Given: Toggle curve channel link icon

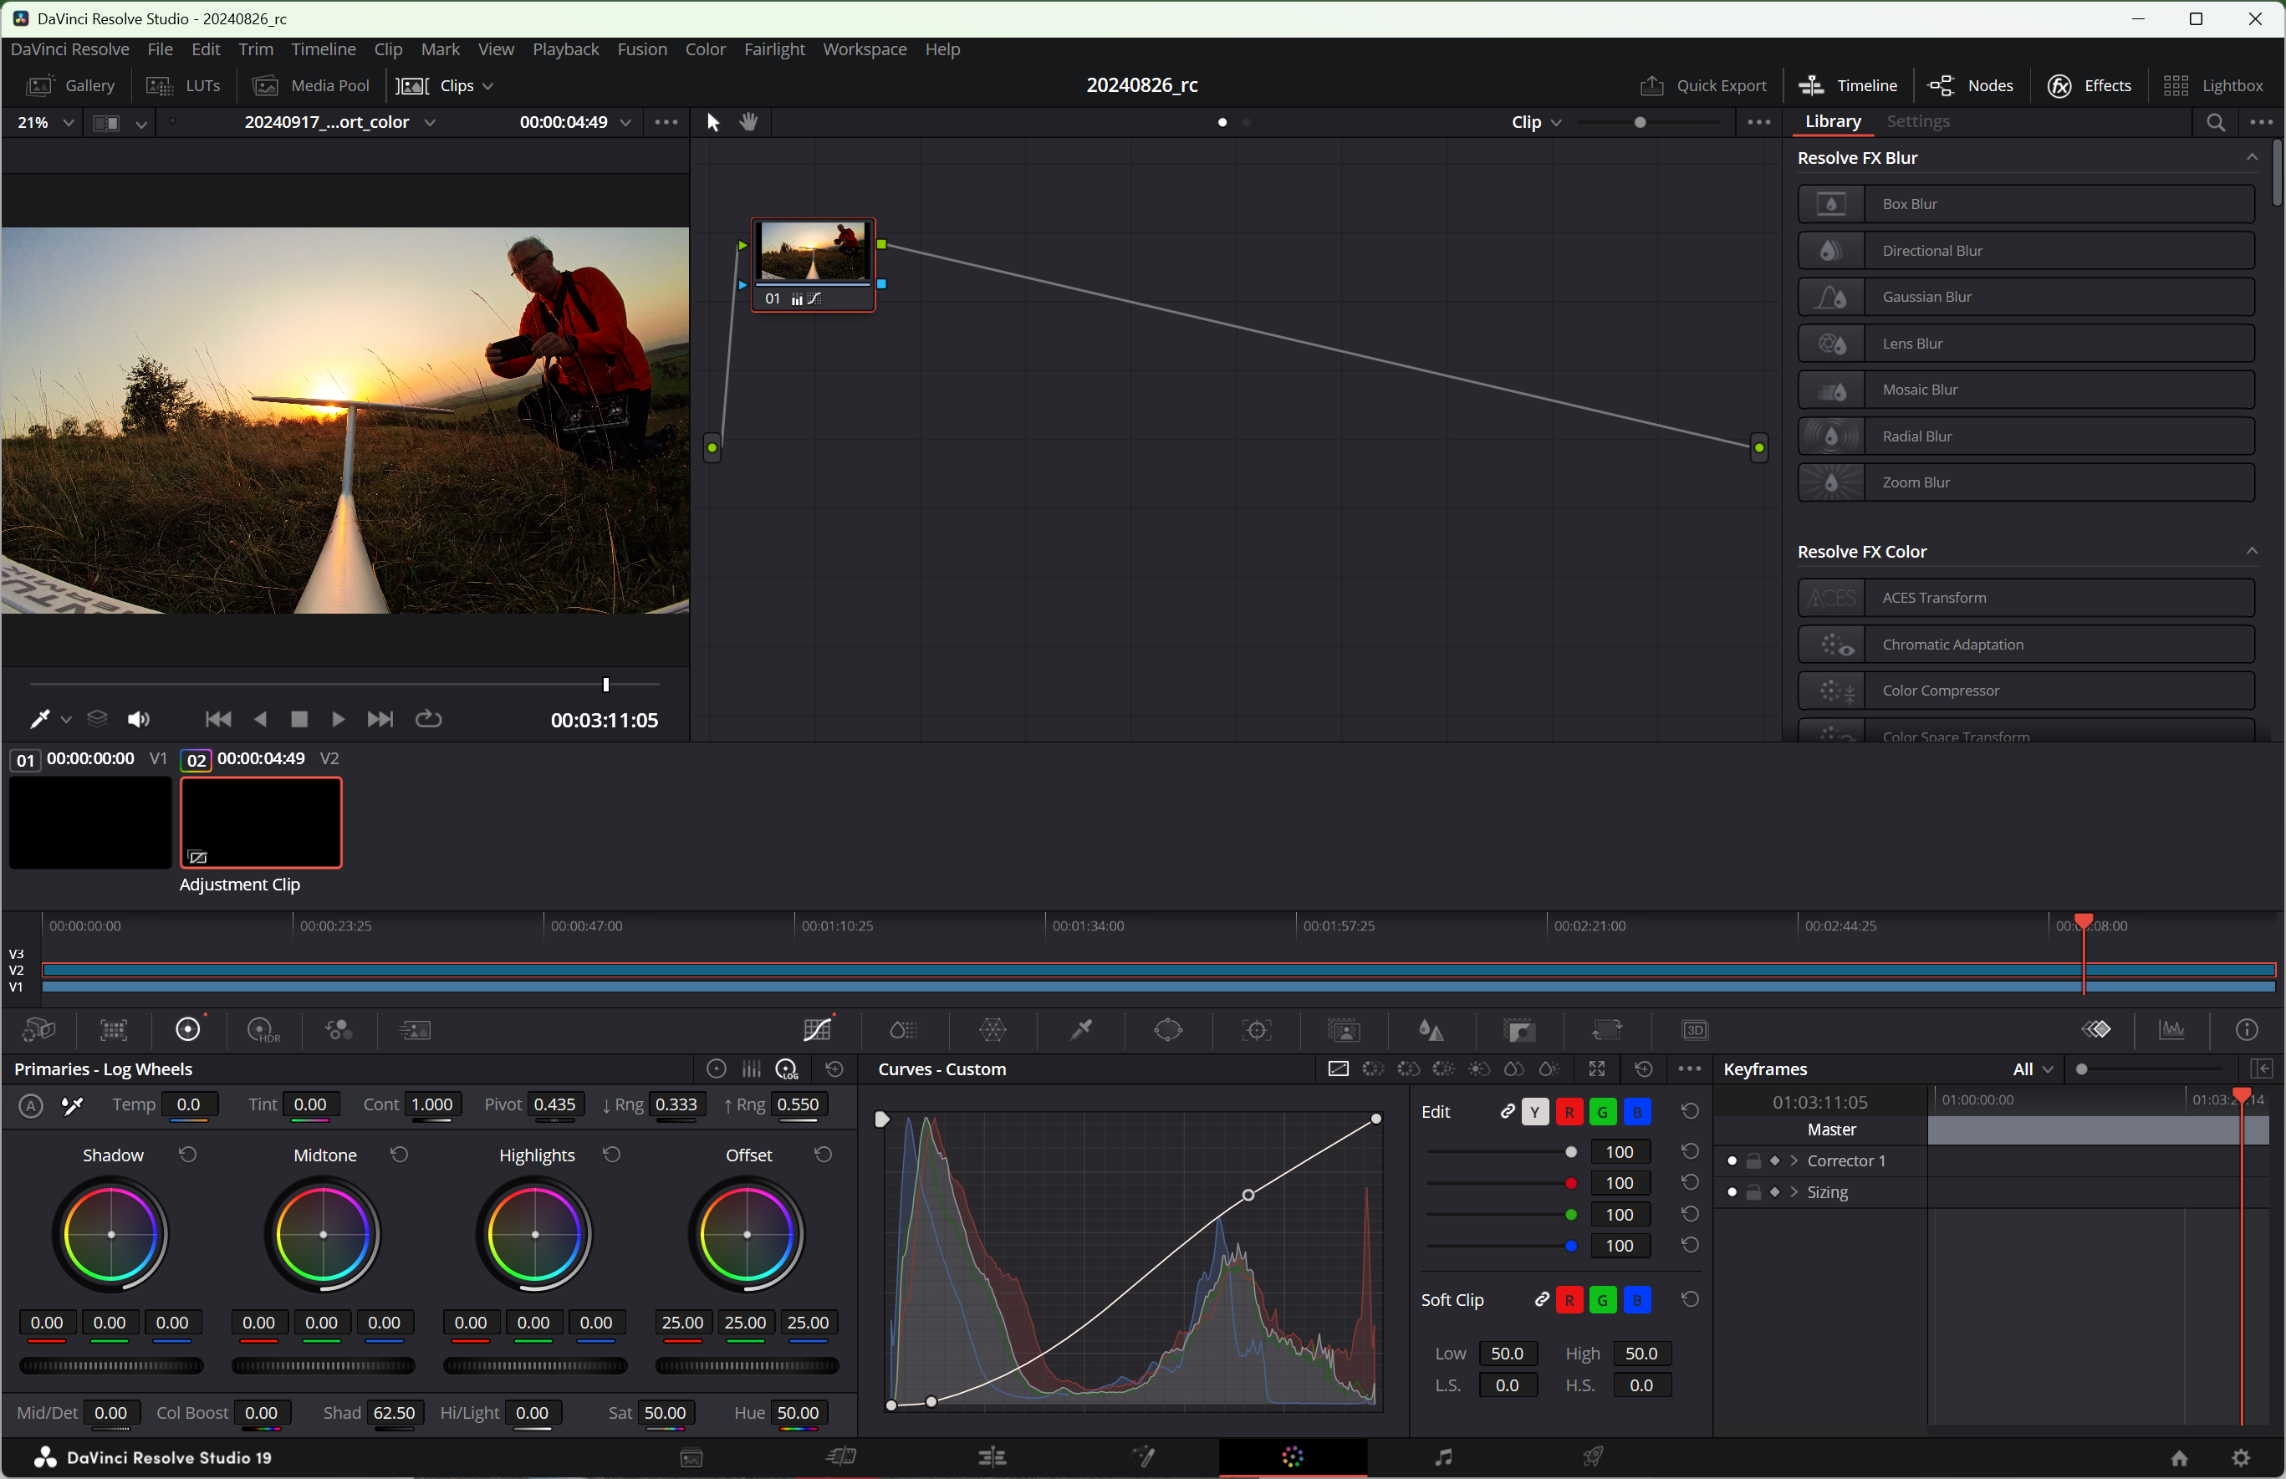Looking at the screenshot, I should coord(1507,1112).
